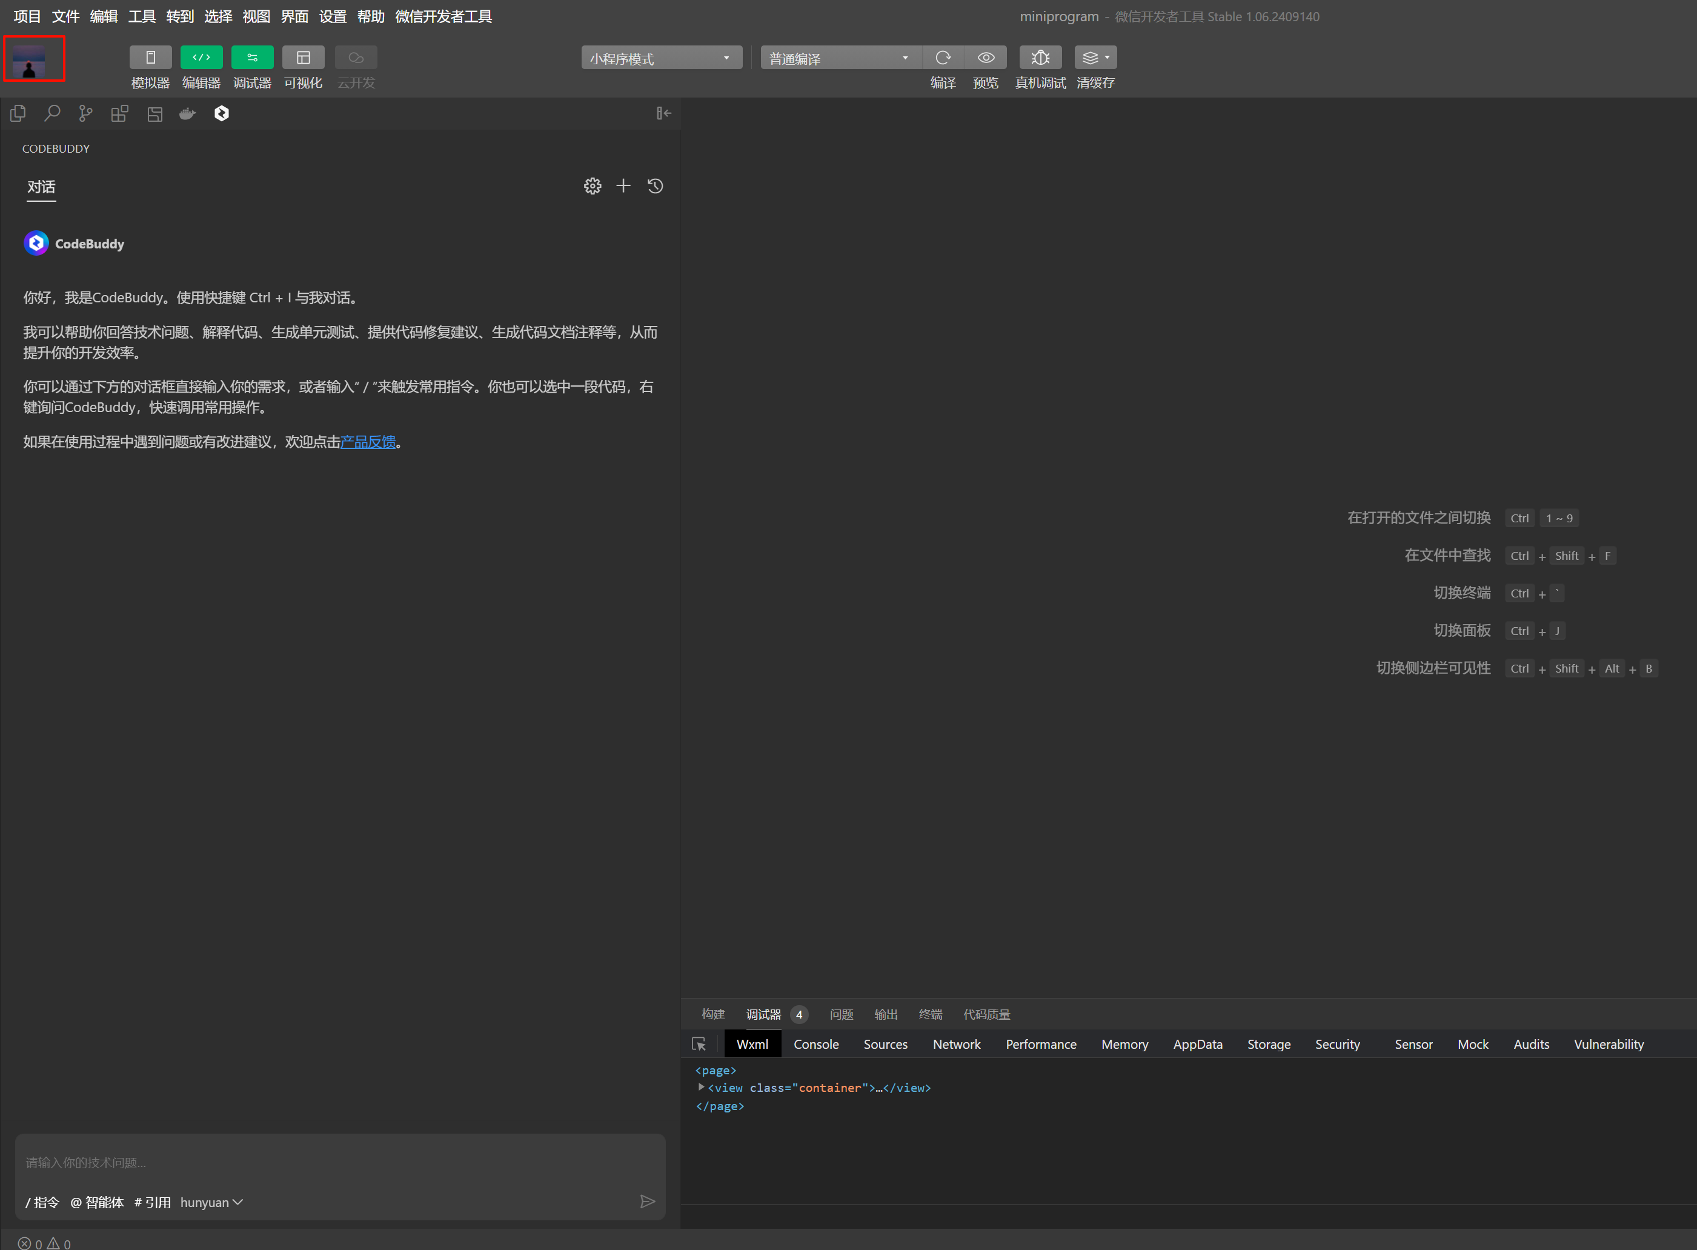Open the 文件 menu

point(66,16)
